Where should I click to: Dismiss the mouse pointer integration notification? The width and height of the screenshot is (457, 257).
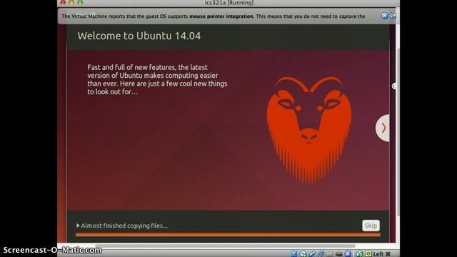coord(385,16)
